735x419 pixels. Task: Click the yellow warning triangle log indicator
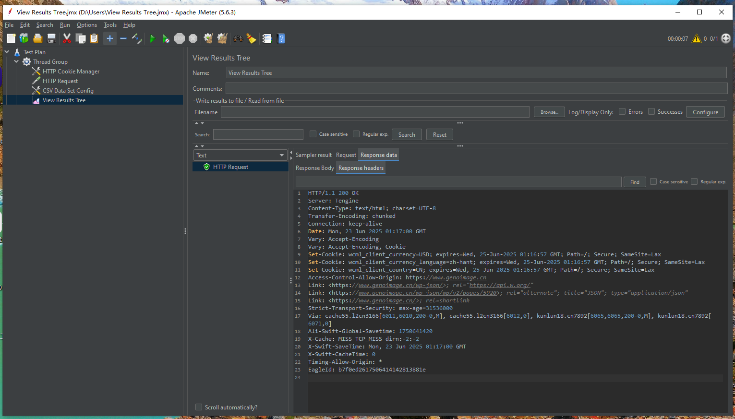(696, 38)
